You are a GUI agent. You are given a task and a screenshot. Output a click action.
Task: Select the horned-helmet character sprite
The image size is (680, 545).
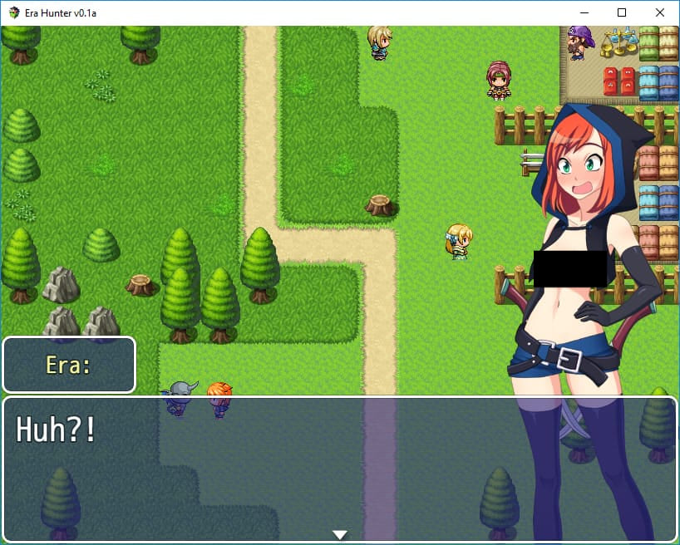180,398
